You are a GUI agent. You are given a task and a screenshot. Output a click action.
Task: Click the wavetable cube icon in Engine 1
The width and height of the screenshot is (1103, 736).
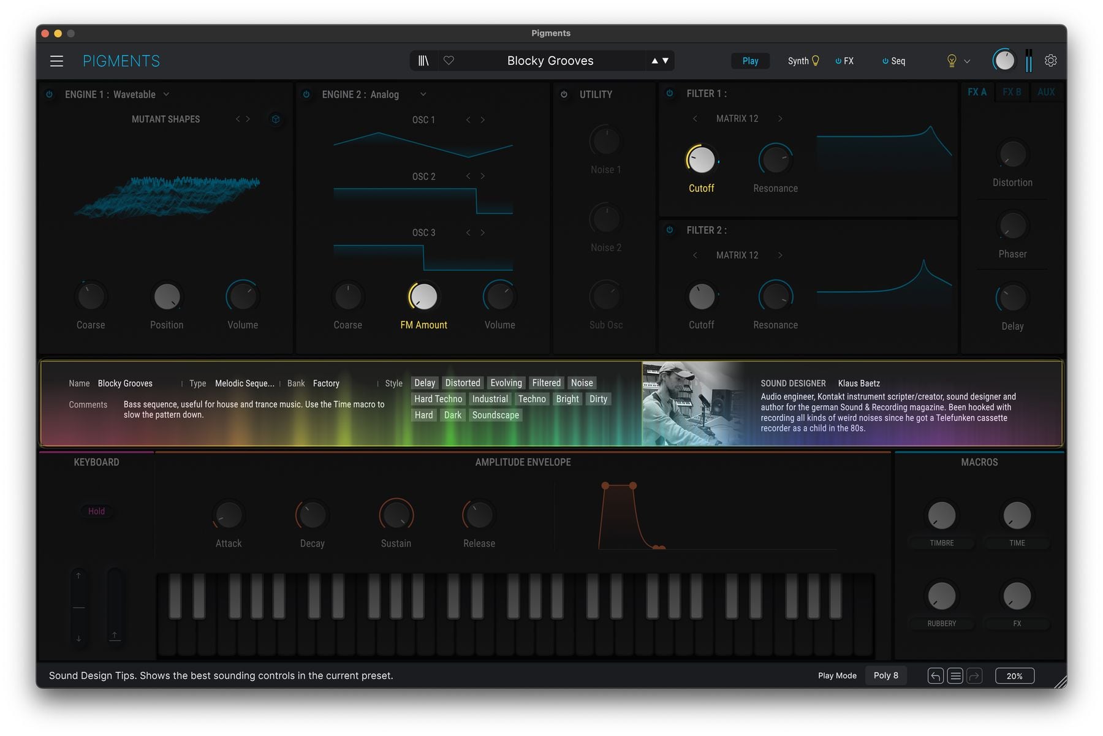(x=276, y=119)
